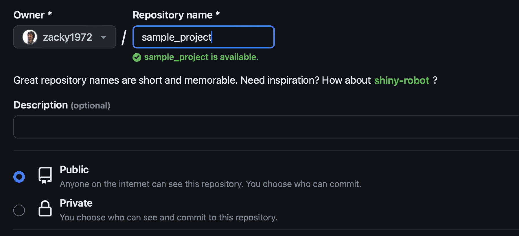Click the Public visibility label
This screenshot has height=236, width=519.
pyautogui.click(x=74, y=170)
